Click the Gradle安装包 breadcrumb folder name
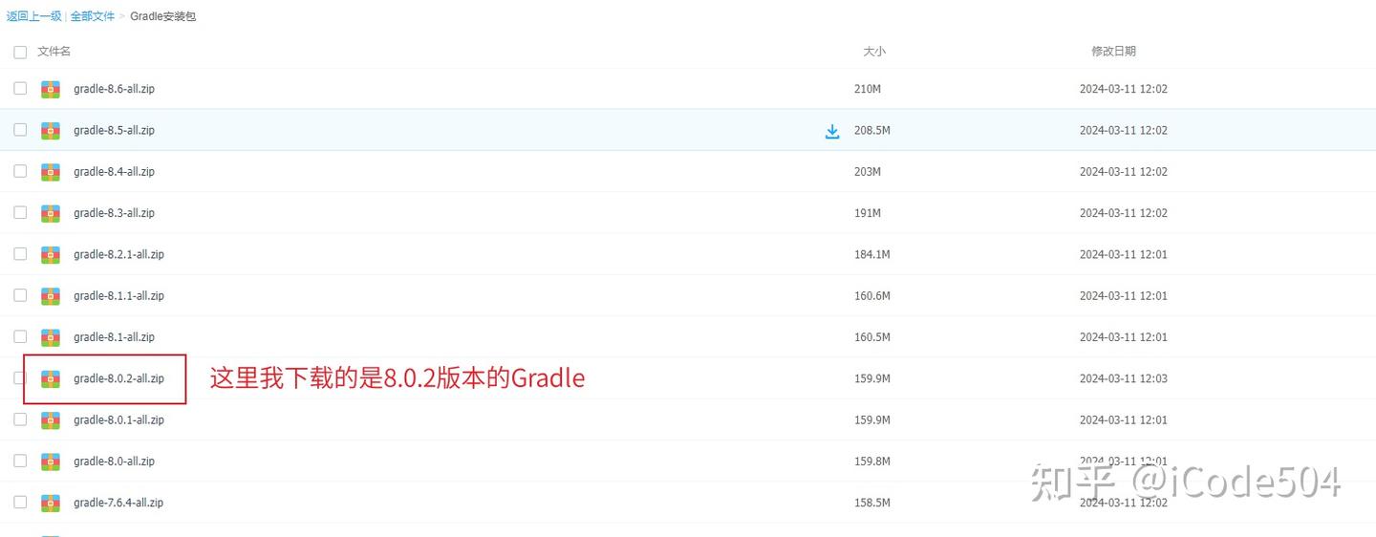 [x=163, y=16]
